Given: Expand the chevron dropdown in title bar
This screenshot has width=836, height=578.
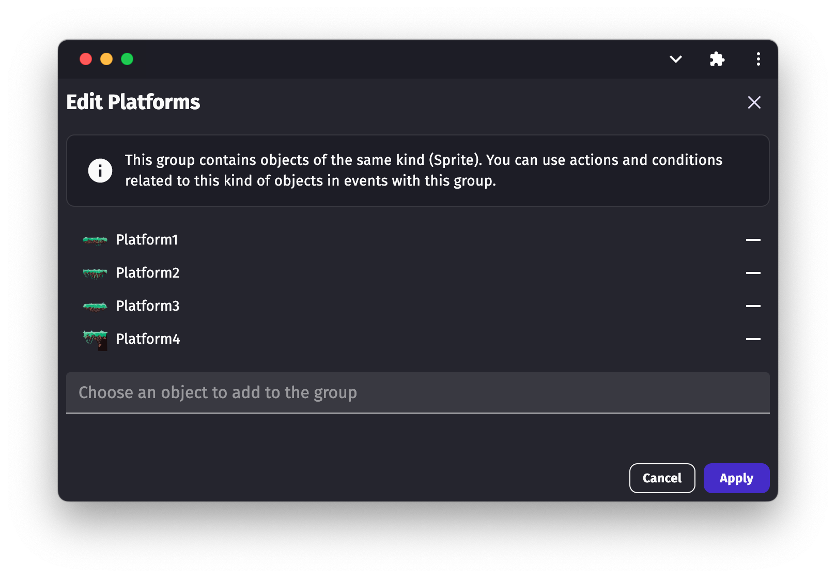Looking at the screenshot, I should [x=675, y=59].
